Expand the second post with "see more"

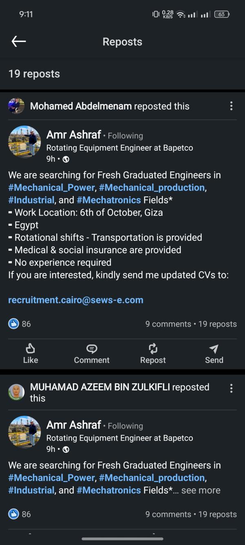tap(201, 490)
